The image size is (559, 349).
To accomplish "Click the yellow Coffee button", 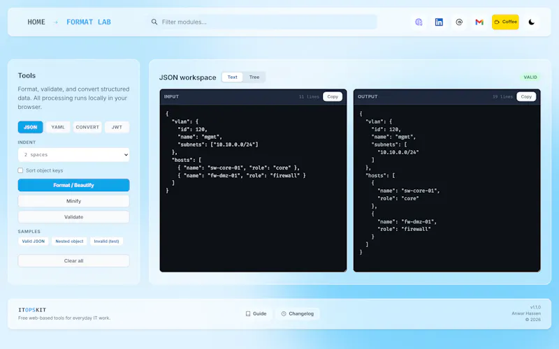I will [505, 22].
